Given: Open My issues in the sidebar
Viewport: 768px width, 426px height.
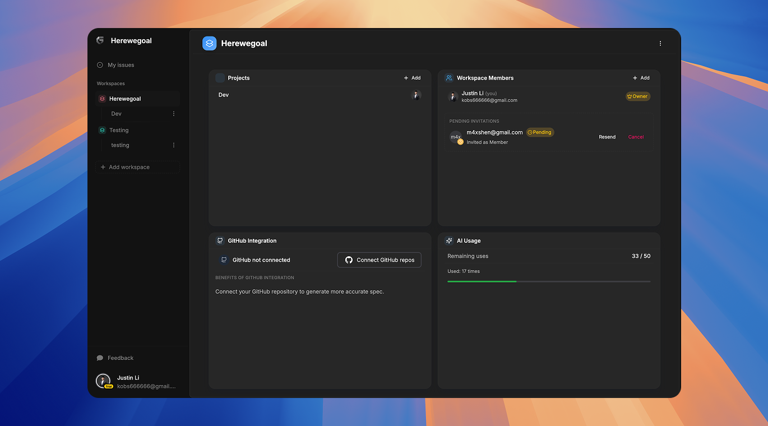Looking at the screenshot, I should pyautogui.click(x=121, y=65).
